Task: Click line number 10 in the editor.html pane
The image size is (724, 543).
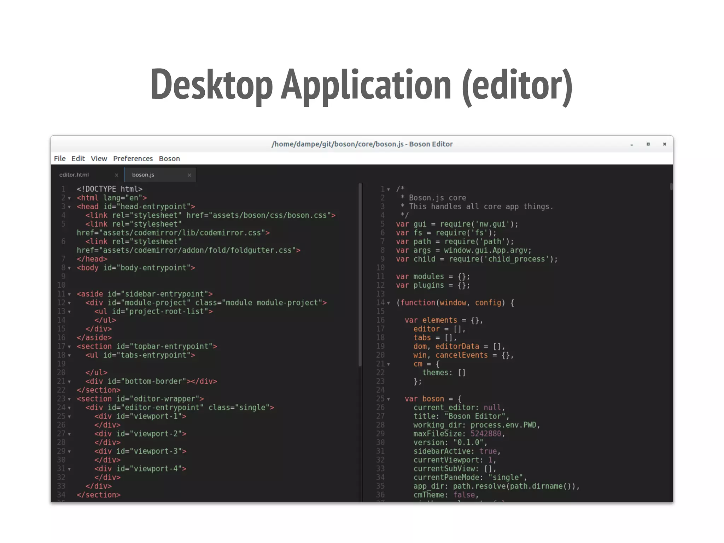Action: pos(61,285)
